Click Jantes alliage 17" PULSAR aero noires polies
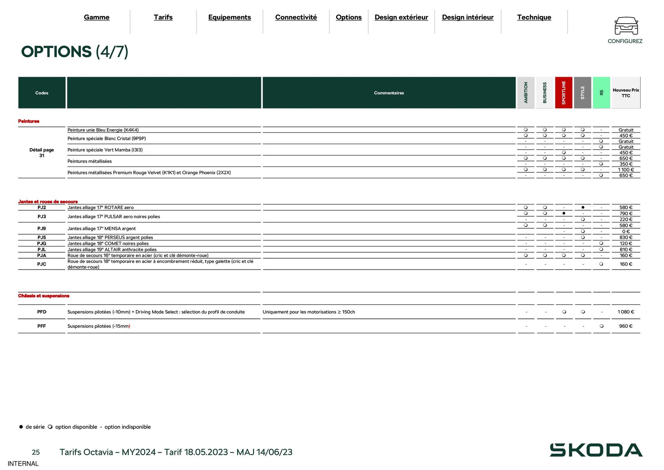Viewport: 664px width, 470px height. point(114,217)
